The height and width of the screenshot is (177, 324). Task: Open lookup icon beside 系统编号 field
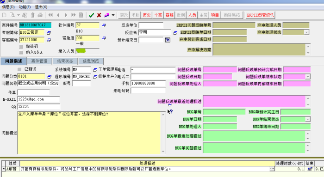(x=95, y=70)
